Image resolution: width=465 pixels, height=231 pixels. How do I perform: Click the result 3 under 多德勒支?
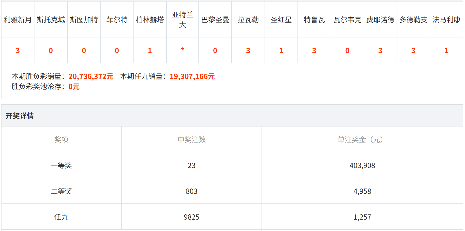(413, 51)
